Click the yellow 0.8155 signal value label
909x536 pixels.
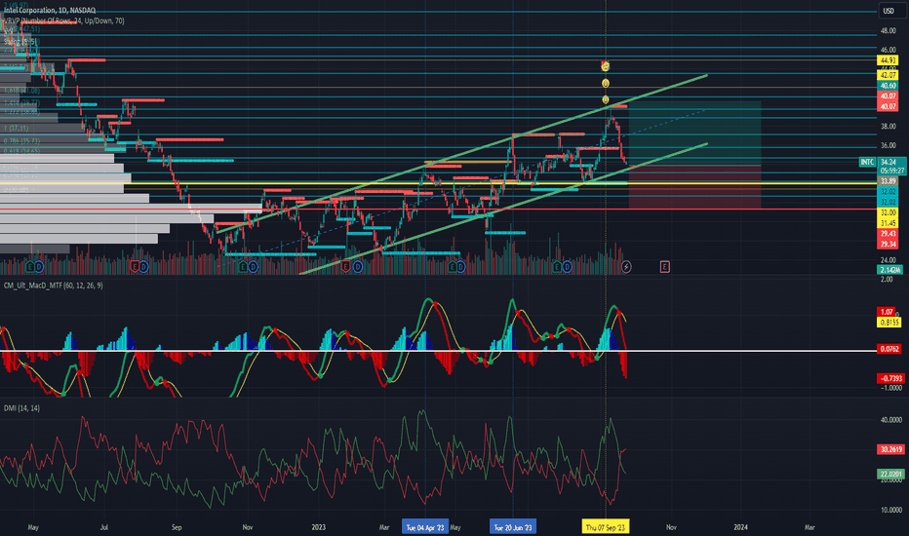pos(889,323)
